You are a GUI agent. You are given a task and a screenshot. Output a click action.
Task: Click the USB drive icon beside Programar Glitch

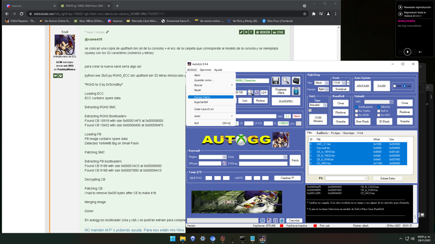coord(296,91)
